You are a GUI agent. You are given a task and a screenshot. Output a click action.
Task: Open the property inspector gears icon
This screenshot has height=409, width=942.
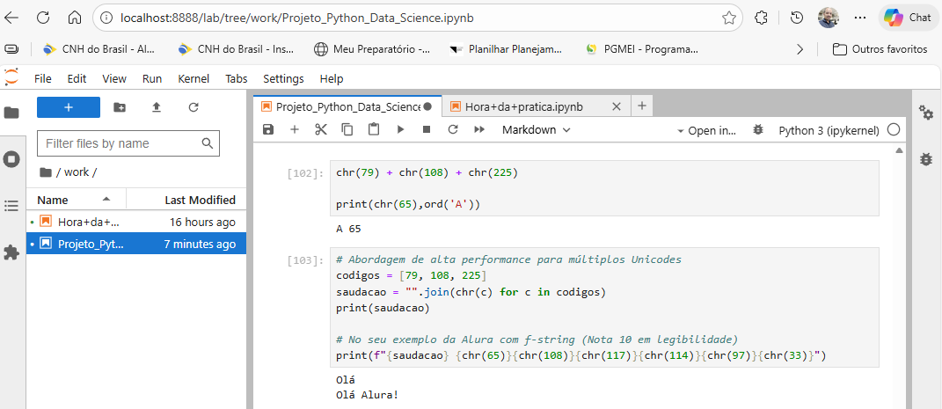[x=925, y=113]
